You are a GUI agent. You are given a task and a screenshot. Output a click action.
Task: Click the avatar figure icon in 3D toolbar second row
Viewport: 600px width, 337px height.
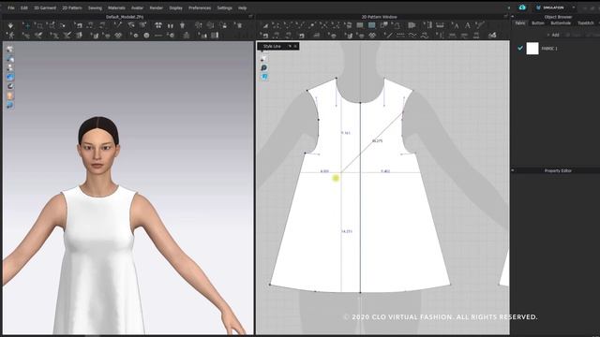[x=10, y=36]
